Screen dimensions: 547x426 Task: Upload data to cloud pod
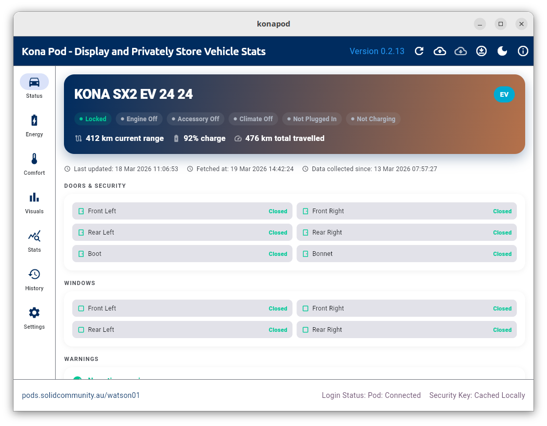click(x=440, y=51)
